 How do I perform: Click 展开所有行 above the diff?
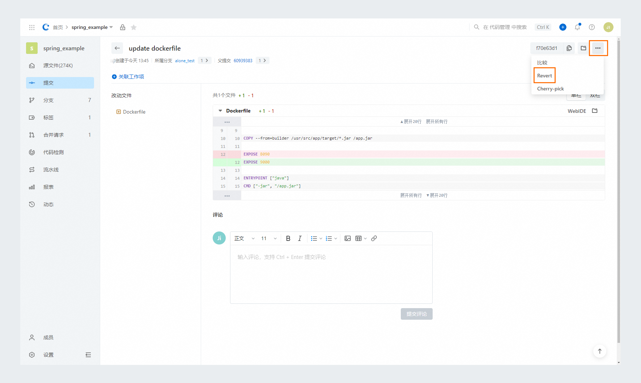pyautogui.click(x=437, y=122)
